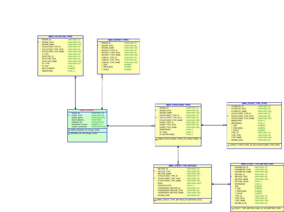Click OVERRIDDEN_METHOD_ID column in DMRS_STRUCT_TYPE_METHODS
The height and width of the screenshot is (212, 284).
point(169,188)
